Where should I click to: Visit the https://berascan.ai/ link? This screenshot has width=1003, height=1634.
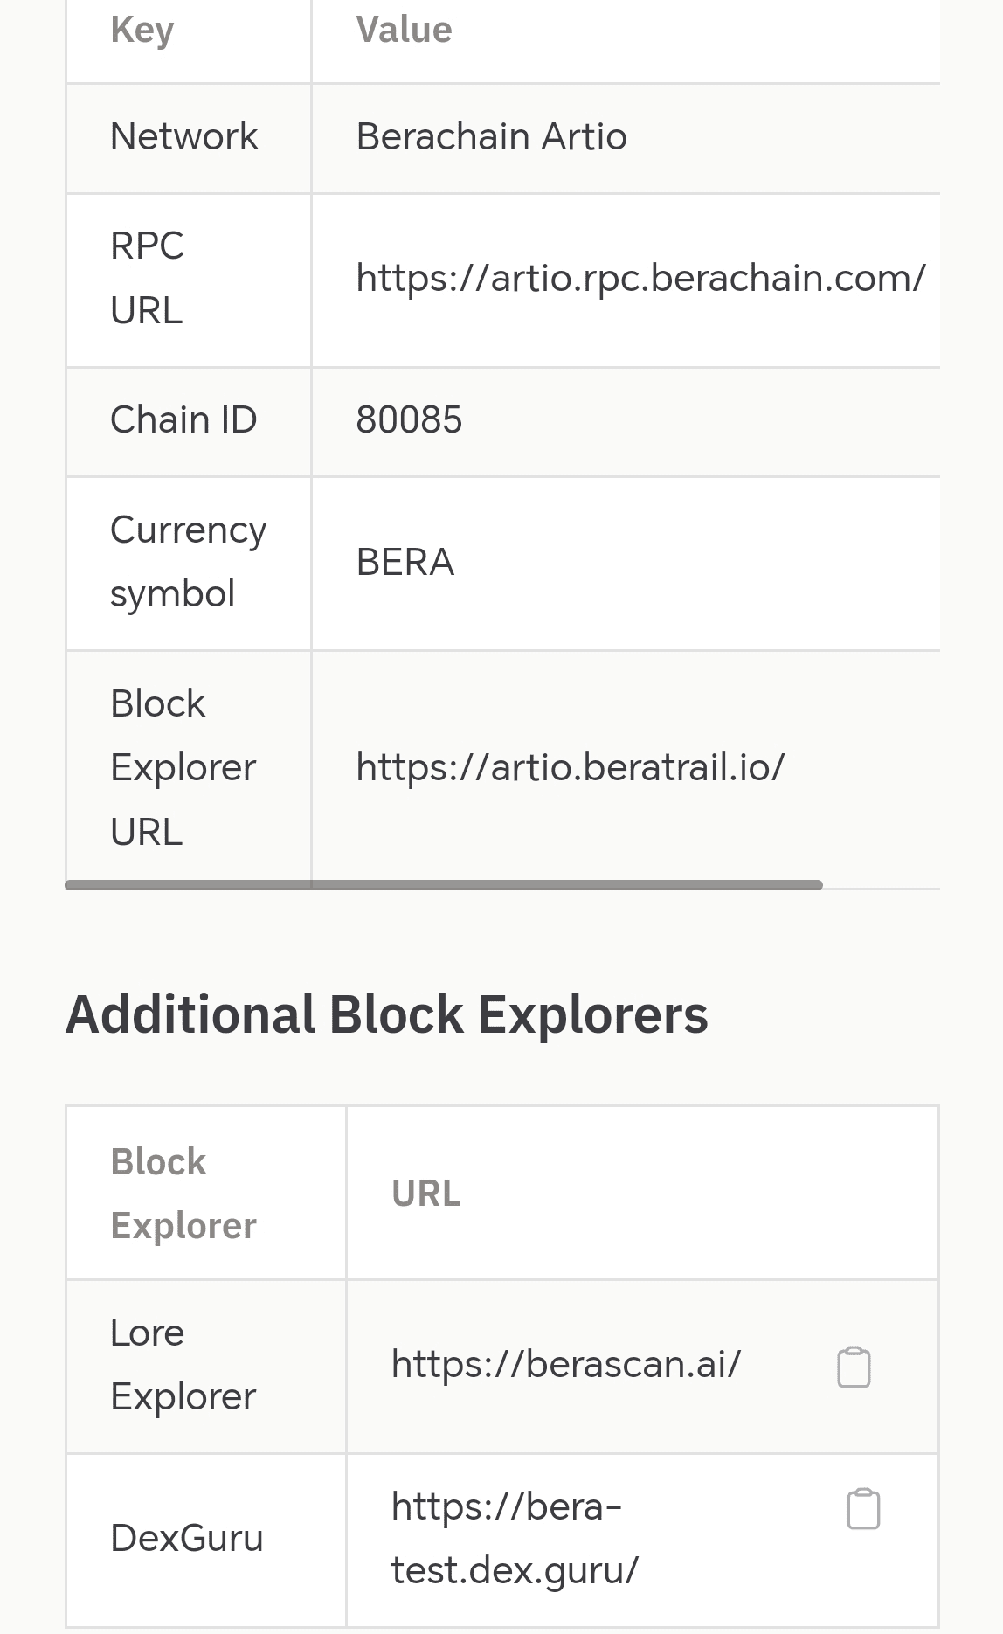point(565,1363)
